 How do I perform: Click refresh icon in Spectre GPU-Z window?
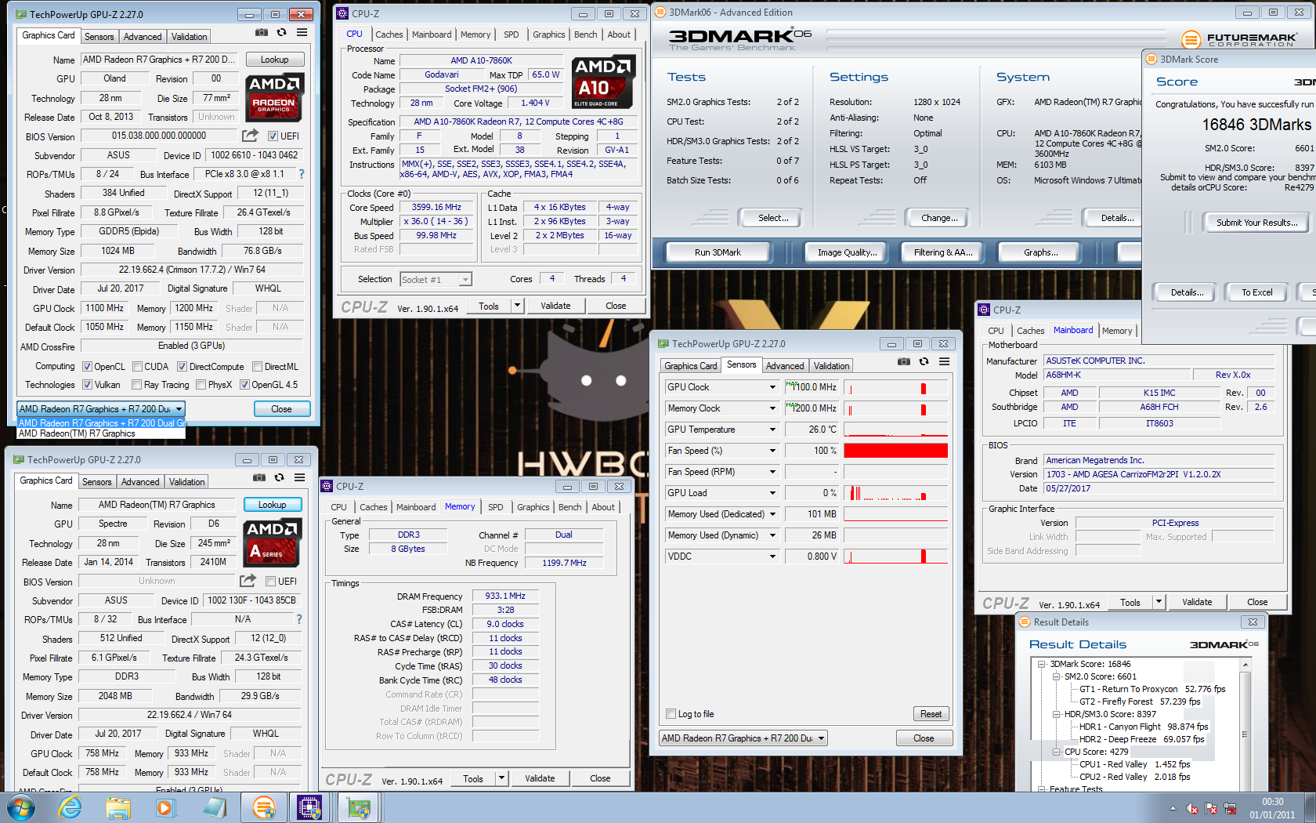coord(280,478)
